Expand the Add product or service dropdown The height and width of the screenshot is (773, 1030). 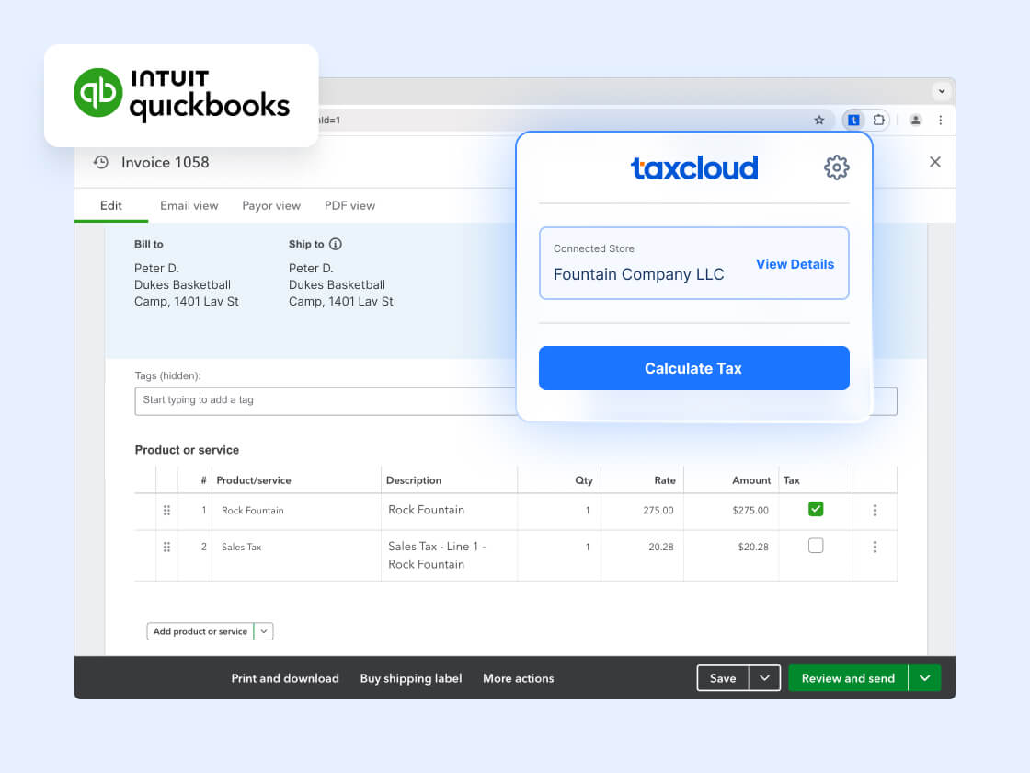(264, 631)
